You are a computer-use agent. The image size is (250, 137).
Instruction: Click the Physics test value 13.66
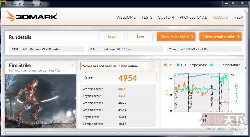click(122, 117)
